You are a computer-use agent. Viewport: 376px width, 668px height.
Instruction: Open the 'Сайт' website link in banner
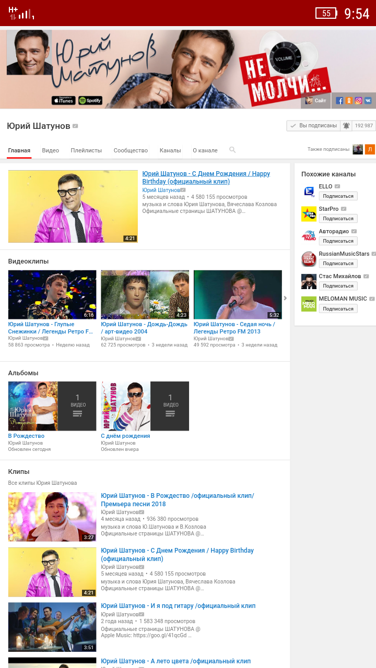click(316, 101)
